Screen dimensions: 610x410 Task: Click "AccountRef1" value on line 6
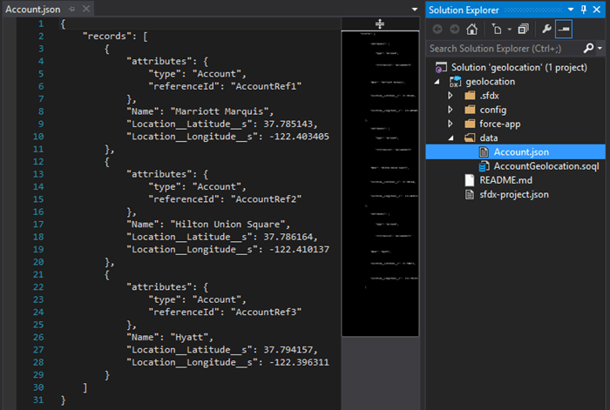266,86
